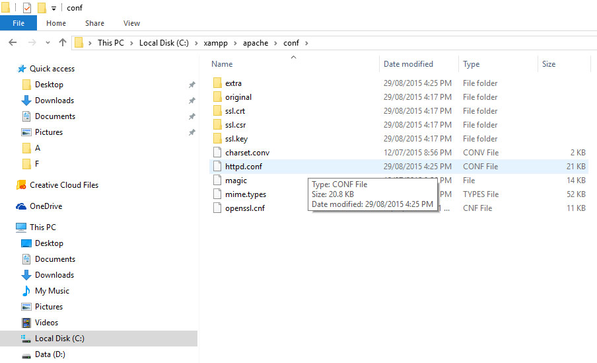Open Downloads under This PC
The width and height of the screenshot is (597, 363).
[x=54, y=275]
